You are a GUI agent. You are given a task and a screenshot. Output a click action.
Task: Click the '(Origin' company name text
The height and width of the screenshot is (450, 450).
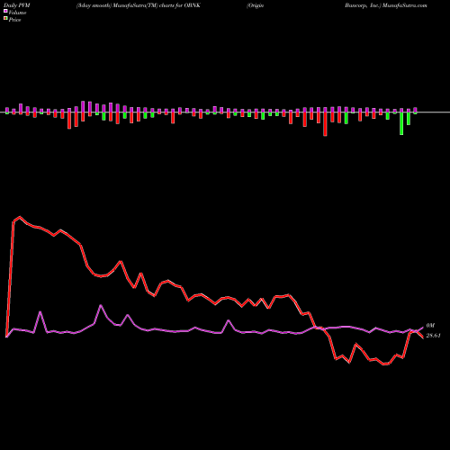pos(256,5)
